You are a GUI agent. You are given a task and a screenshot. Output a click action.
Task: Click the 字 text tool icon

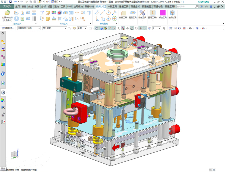click(42, 12)
